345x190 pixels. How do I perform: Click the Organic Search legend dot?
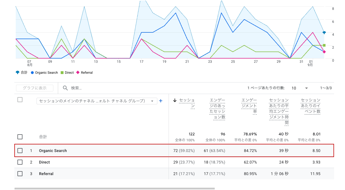(x=33, y=73)
